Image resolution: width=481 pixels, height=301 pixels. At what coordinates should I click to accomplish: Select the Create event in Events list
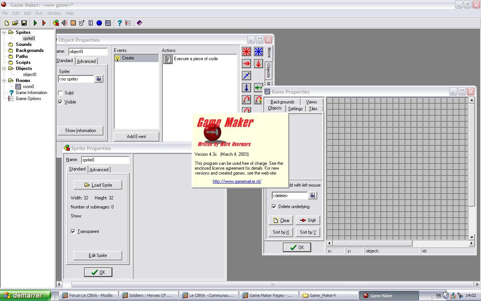tap(136, 58)
